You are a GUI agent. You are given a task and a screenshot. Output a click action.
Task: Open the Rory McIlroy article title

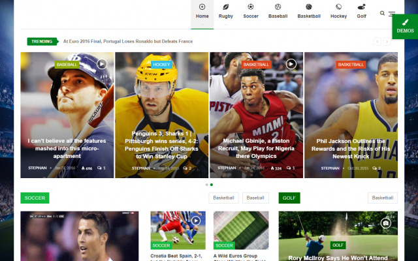(x=338, y=258)
